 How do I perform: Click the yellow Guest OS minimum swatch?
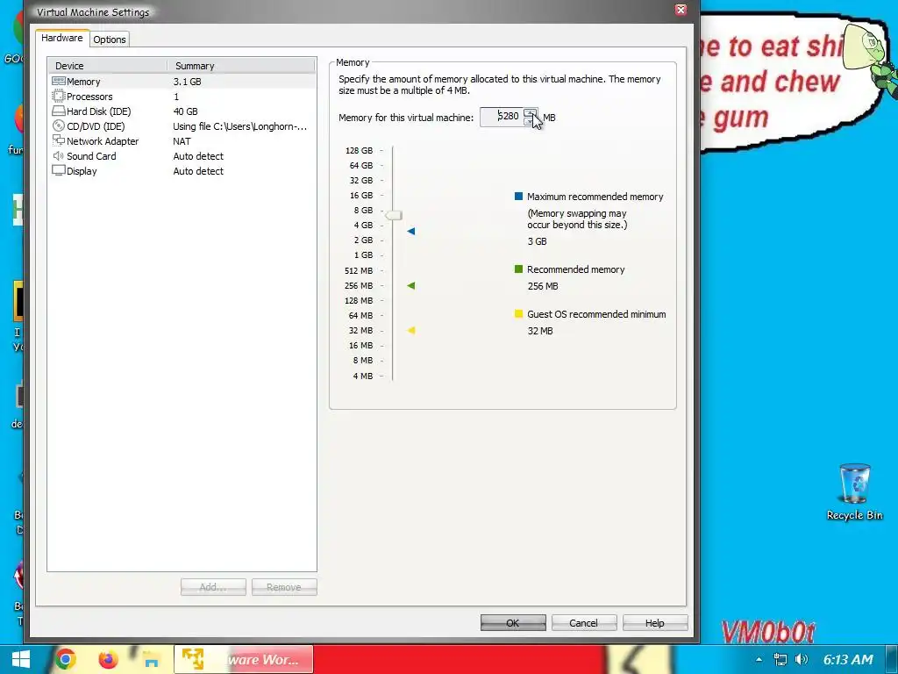click(518, 313)
